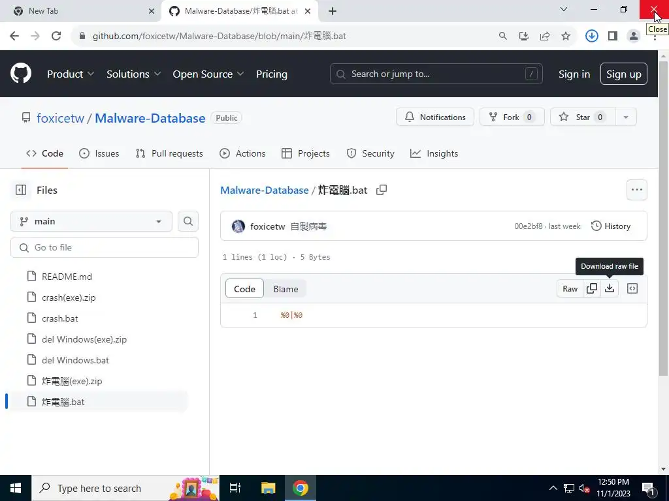The height and width of the screenshot is (501, 669).
Task: Zoom magnifier icon in address bar
Action: tap(503, 37)
